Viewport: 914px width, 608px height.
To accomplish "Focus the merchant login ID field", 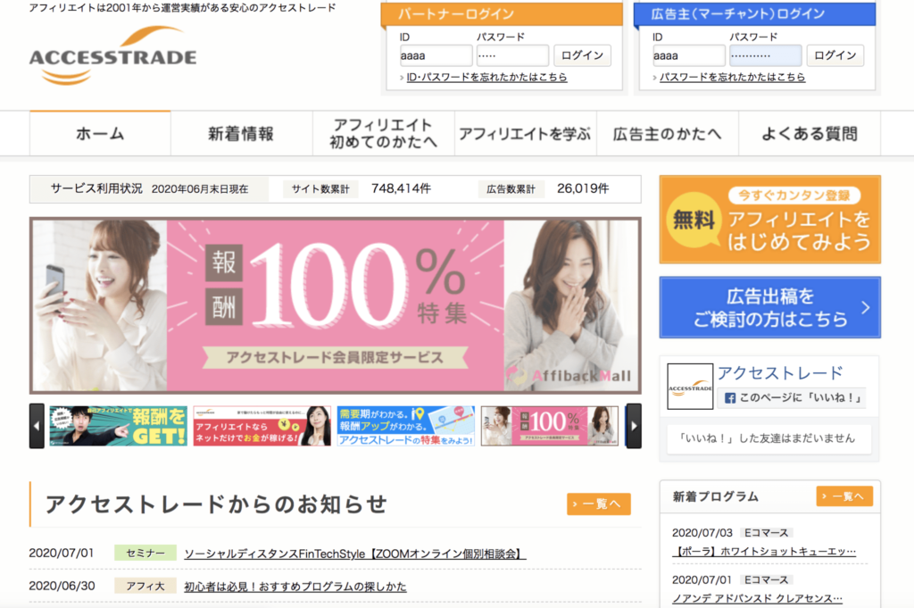I will coord(688,56).
